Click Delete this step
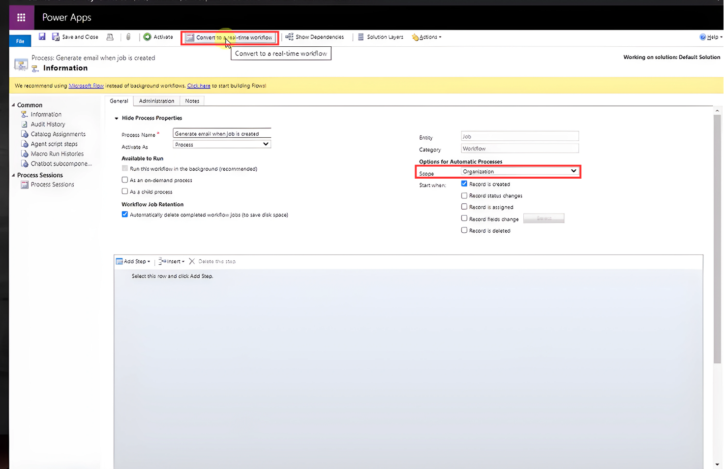This screenshot has width=726, height=469. 212,261
